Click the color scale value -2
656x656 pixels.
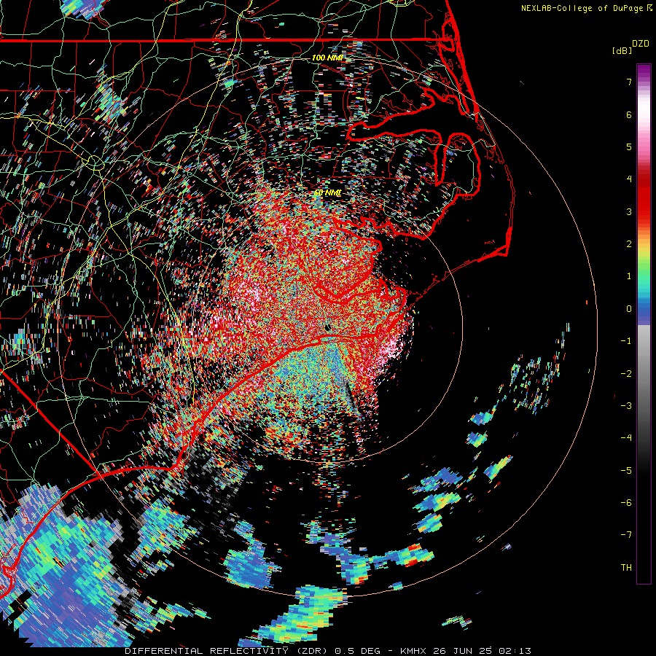[626, 374]
